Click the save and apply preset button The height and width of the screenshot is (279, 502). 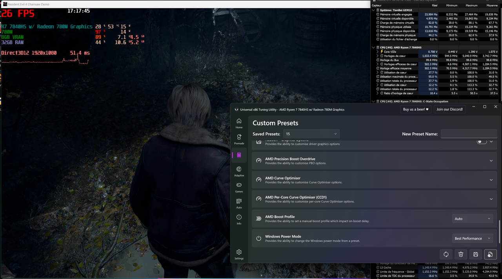coord(490,254)
